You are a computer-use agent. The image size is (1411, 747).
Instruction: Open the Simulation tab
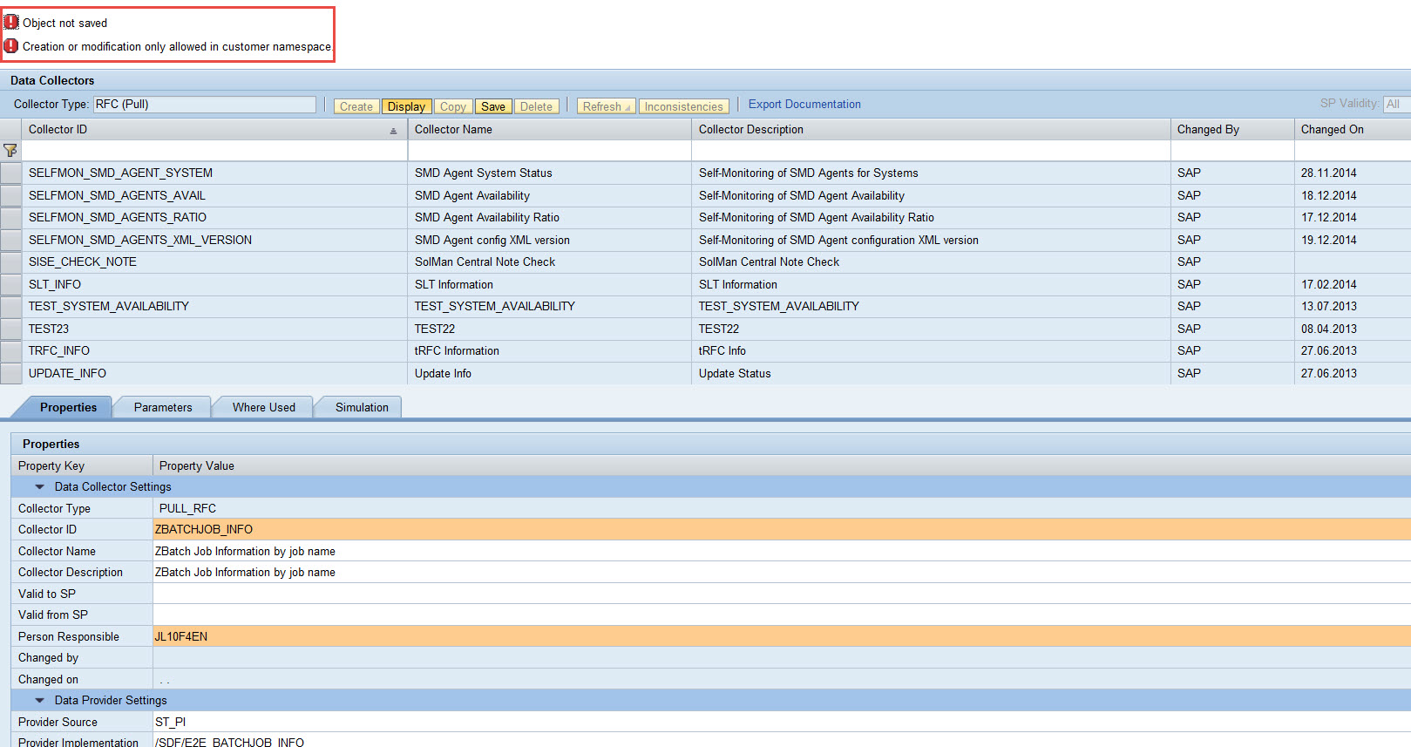(362, 407)
